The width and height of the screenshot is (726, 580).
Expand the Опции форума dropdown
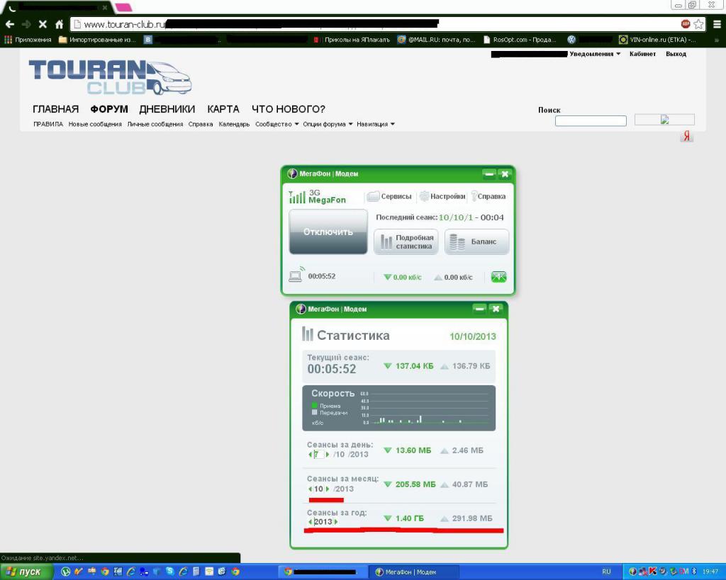[x=328, y=124]
